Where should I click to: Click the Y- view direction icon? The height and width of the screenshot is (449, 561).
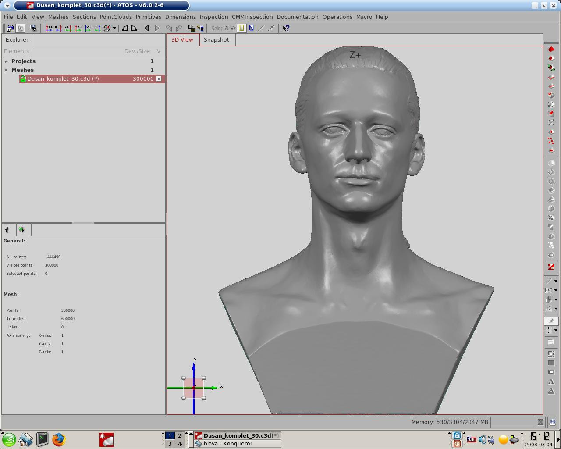coord(78,28)
